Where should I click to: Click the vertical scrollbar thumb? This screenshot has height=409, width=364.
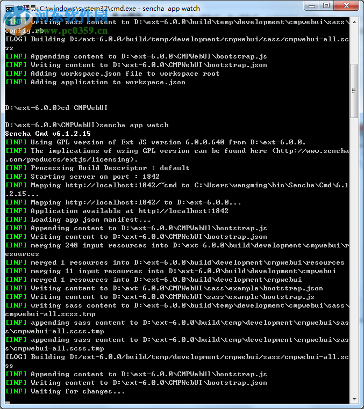pyautogui.click(x=354, y=91)
